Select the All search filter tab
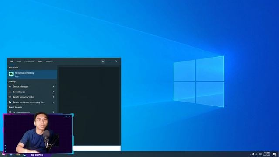The width and height of the screenshot is (279, 157). click(x=12, y=61)
